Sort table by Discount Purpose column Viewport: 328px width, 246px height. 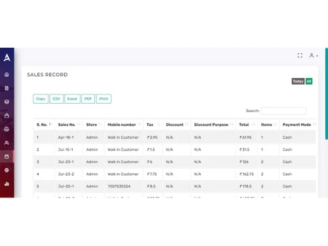tap(213, 125)
